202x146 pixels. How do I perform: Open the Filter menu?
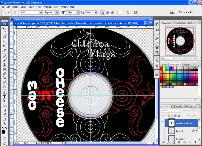39,7
